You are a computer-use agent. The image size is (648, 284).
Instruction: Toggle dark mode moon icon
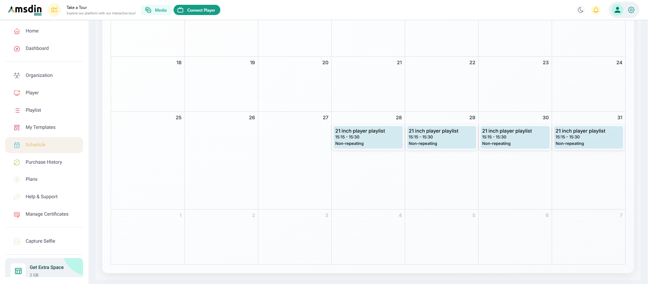[580, 10]
